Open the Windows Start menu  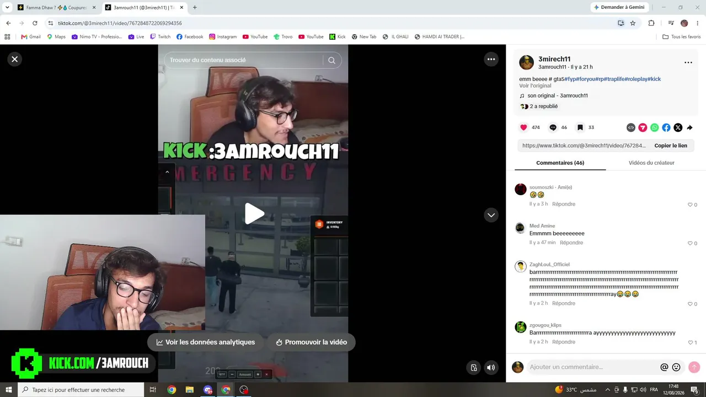tap(9, 390)
